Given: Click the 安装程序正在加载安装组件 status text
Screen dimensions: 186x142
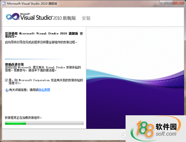Looking at the screenshot, I should [23, 118].
